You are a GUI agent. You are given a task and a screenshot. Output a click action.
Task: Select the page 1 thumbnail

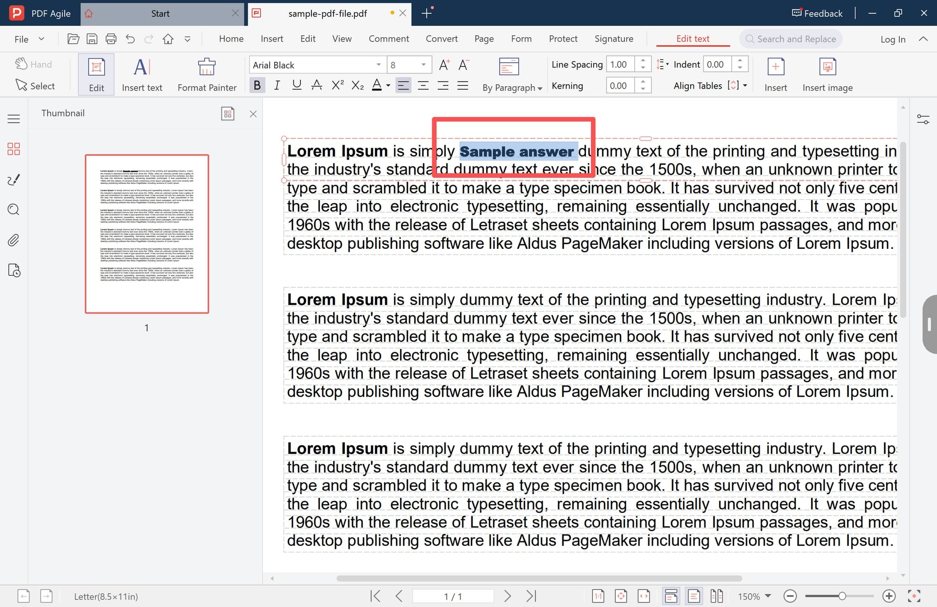point(147,234)
